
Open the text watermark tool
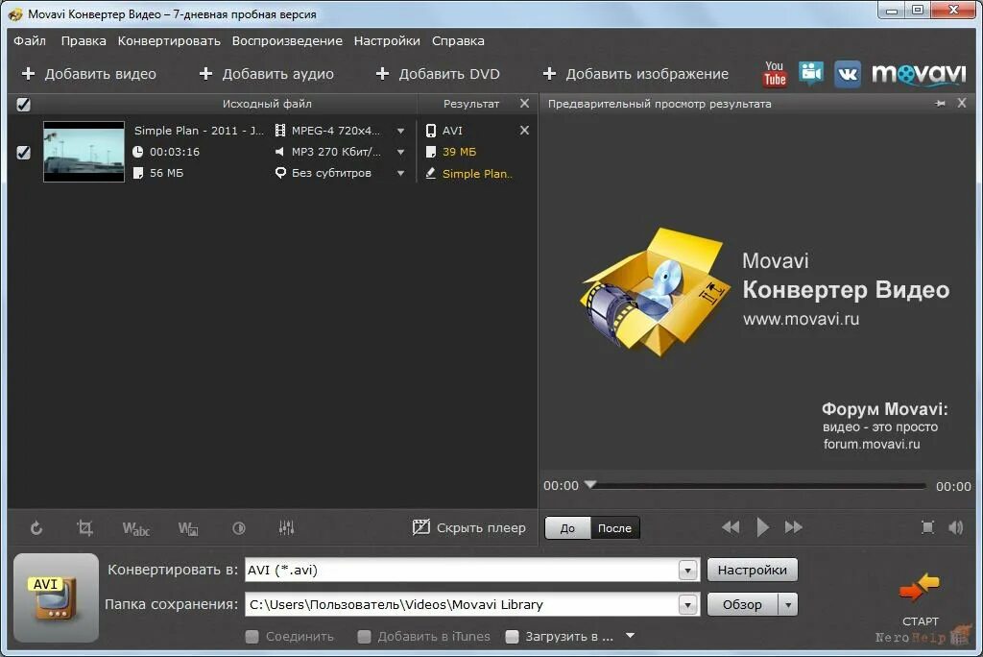pos(136,528)
